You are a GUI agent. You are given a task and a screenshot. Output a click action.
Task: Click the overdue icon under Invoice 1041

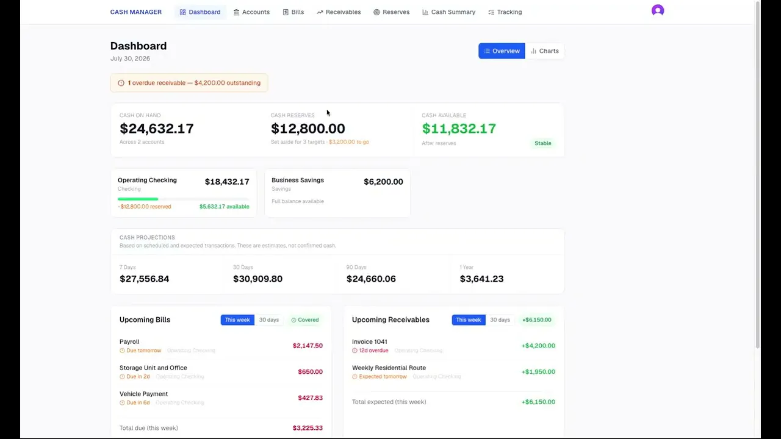pyautogui.click(x=355, y=351)
